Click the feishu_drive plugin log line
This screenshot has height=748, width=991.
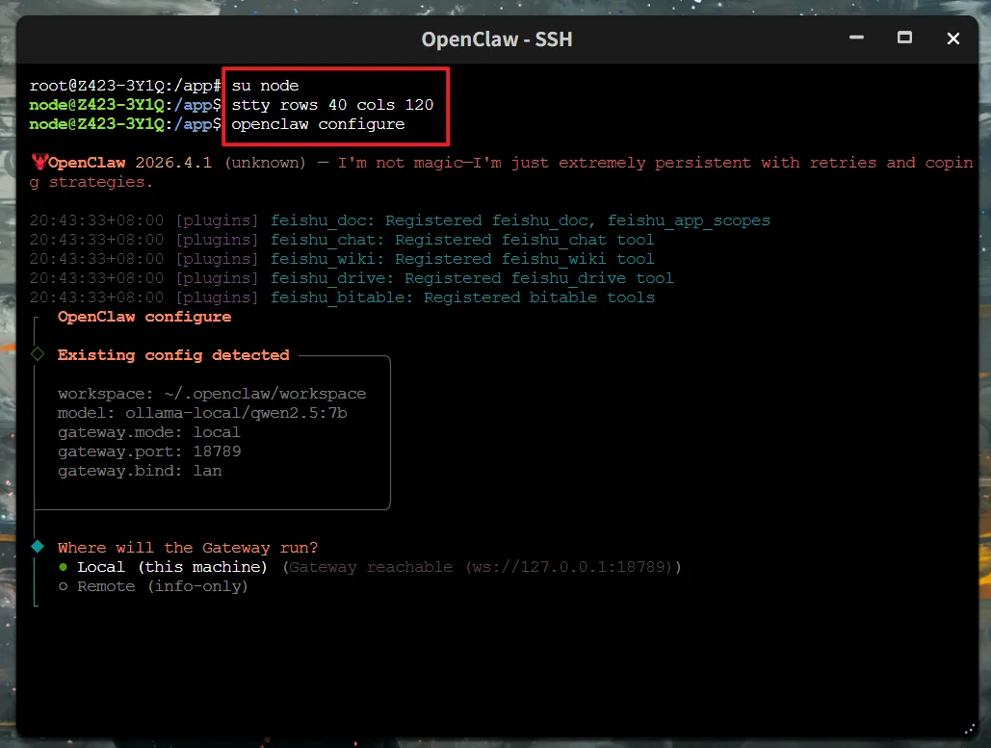coord(352,278)
